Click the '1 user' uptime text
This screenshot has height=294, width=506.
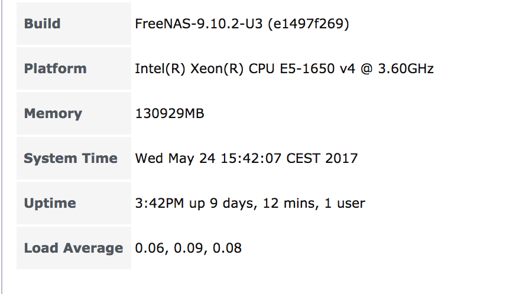(x=345, y=203)
